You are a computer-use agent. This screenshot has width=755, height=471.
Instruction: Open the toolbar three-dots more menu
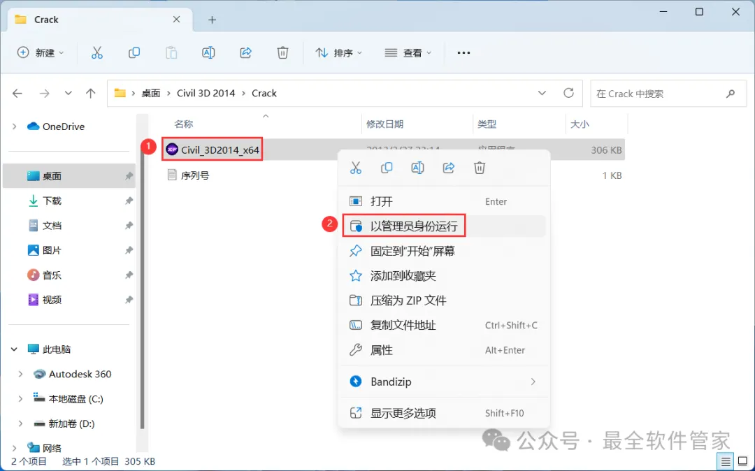click(x=463, y=52)
